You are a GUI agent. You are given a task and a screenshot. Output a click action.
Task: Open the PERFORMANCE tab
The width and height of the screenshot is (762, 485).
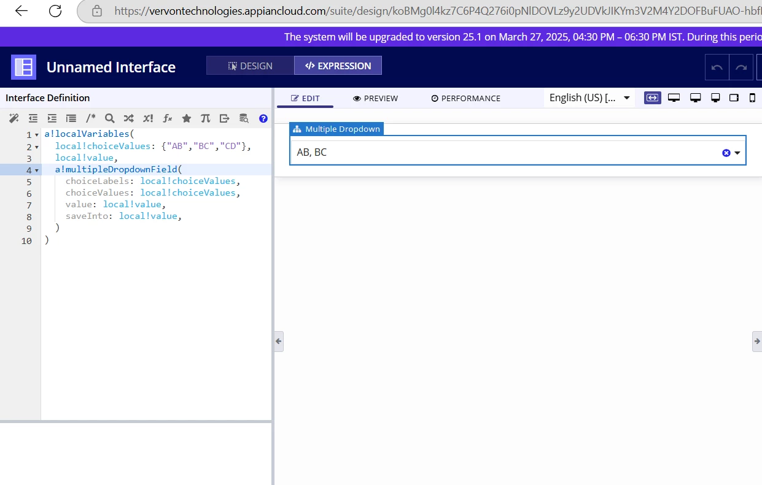tap(465, 98)
